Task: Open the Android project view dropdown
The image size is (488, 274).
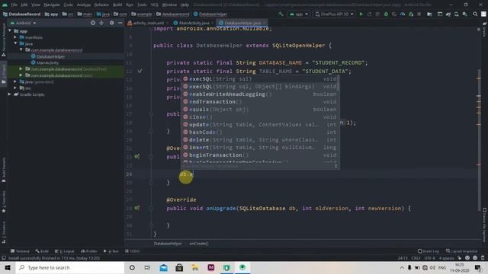Action: (x=24, y=23)
